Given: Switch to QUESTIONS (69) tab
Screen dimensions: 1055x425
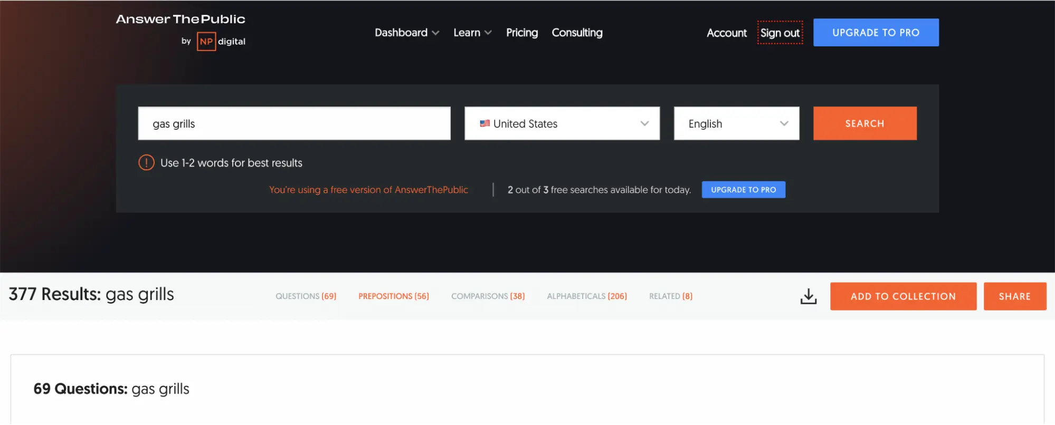Looking at the screenshot, I should coord(306,296).
